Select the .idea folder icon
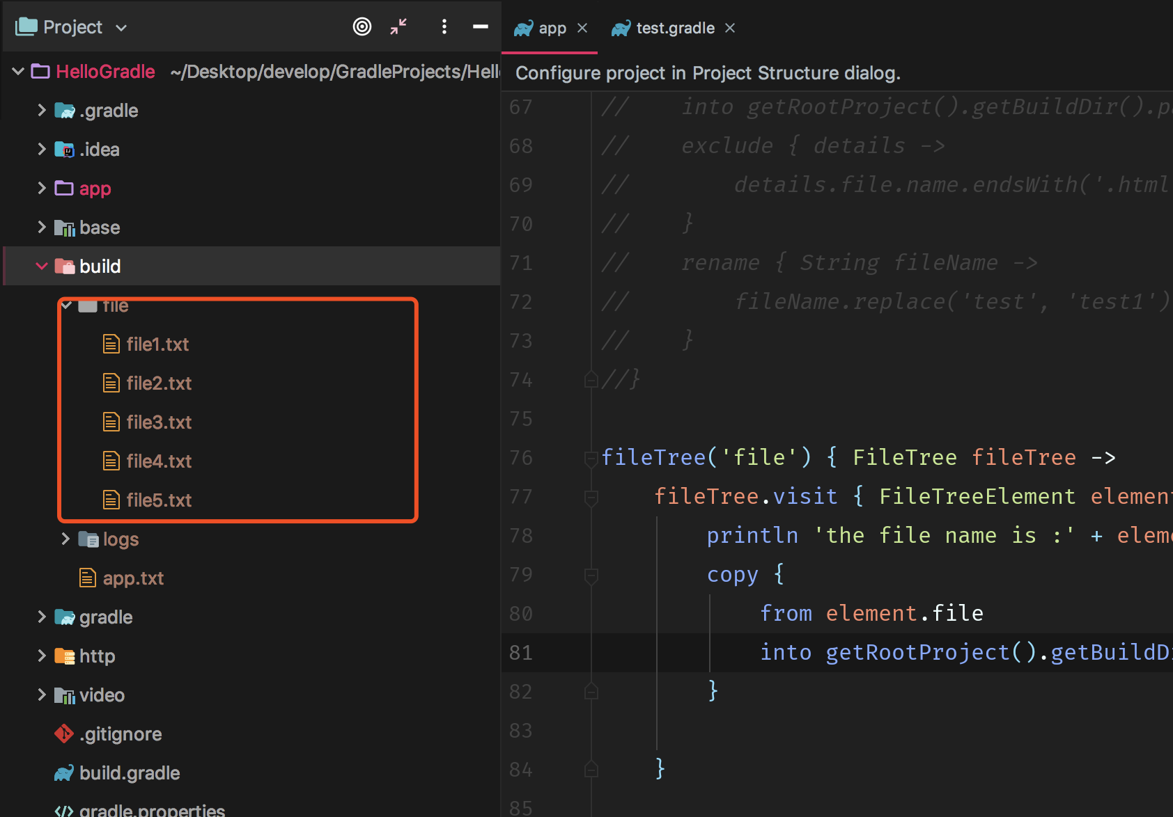1173x817 pixels. pos(65,149)
